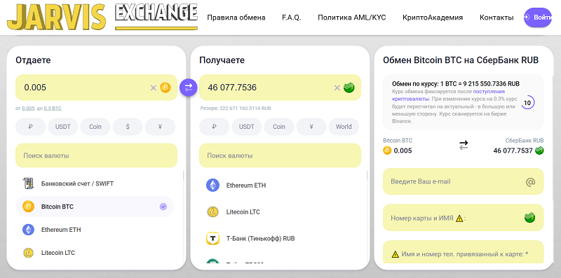The width and height of the screenshot is (561, 278).
Task: Click exchange arrows between BTC and СберБанк summary
Action: (464, 145)
